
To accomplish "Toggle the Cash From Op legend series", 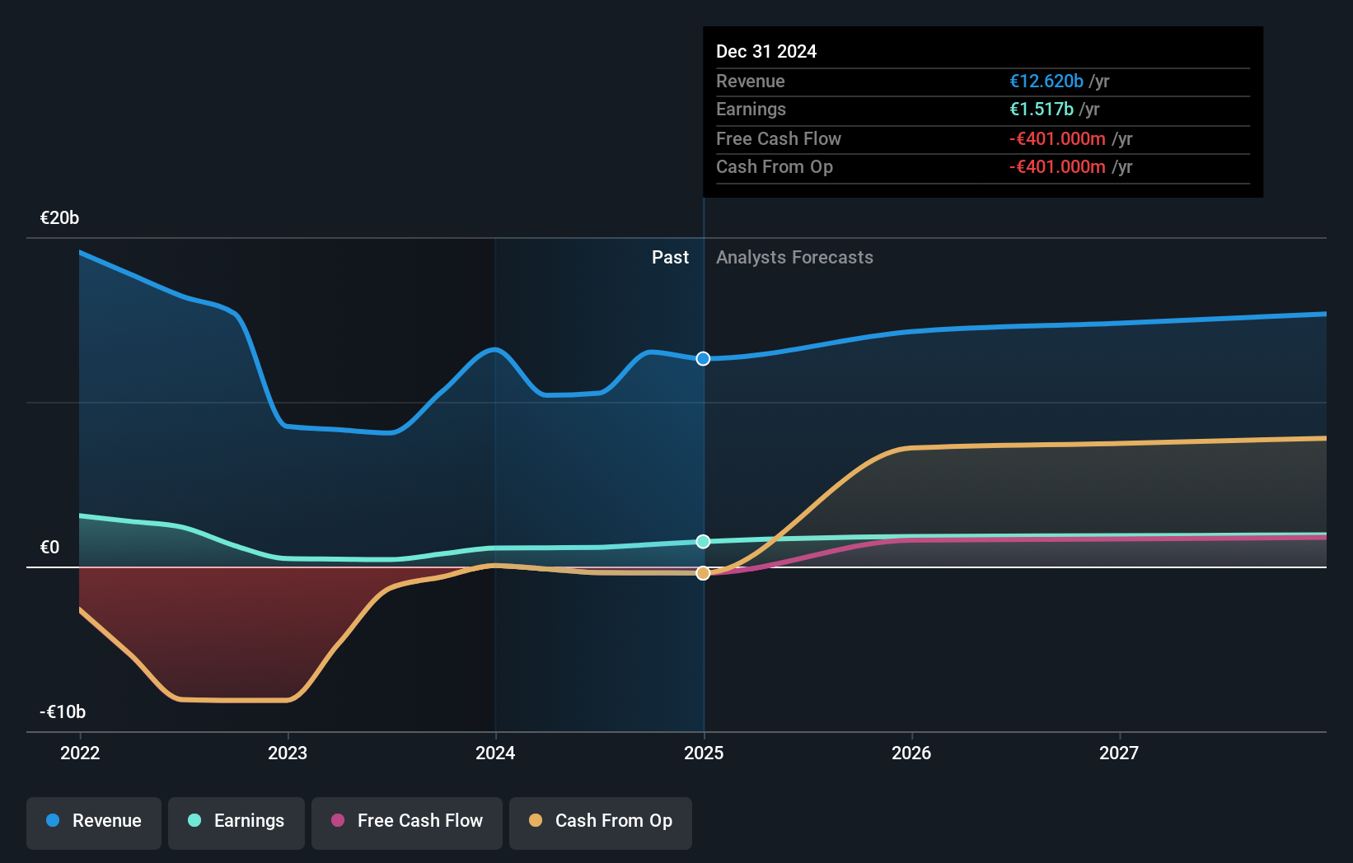I will coord(601,823).
